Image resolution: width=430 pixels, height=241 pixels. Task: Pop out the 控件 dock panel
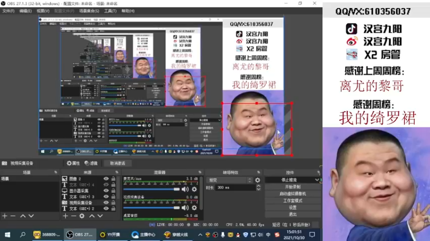[x=318, y=172]
